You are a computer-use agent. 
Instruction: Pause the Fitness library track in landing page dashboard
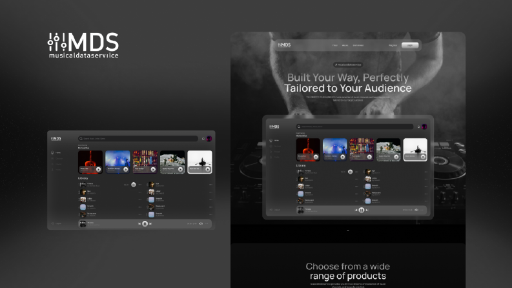click(x=350, y=172)
